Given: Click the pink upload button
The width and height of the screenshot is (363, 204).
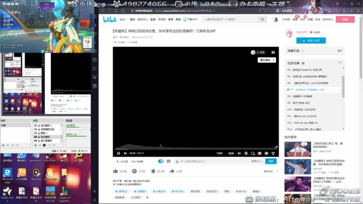Looking at the screenshot, I should [345, 20].
